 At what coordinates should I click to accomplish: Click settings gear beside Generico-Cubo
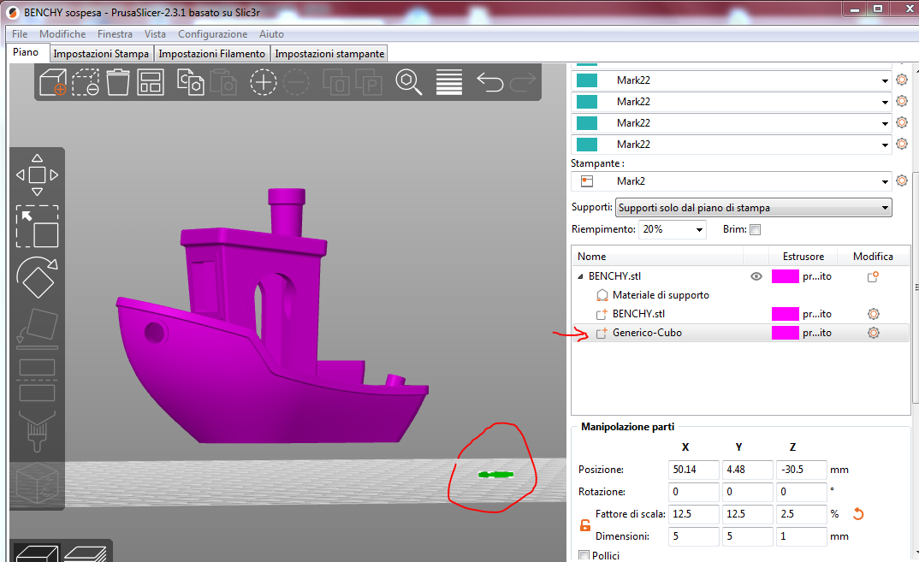[x=874, y=332]
